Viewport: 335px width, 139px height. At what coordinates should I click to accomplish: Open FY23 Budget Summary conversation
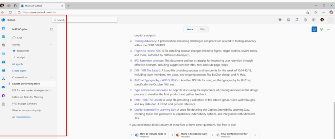(x=25, y=104)
